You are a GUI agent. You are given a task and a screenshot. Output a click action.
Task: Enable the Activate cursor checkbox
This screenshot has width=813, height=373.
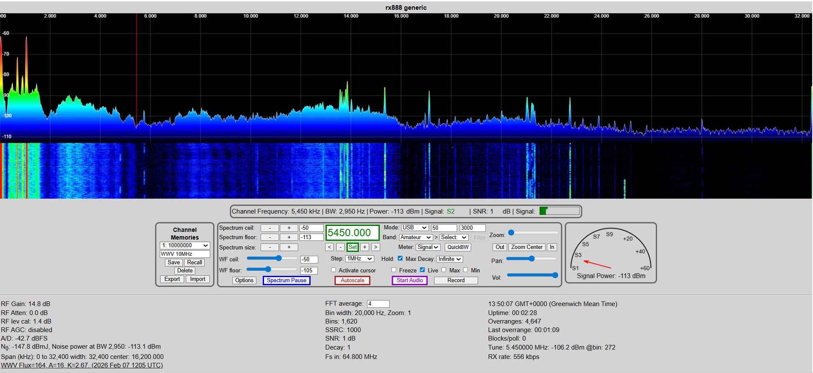click(334, 270)
